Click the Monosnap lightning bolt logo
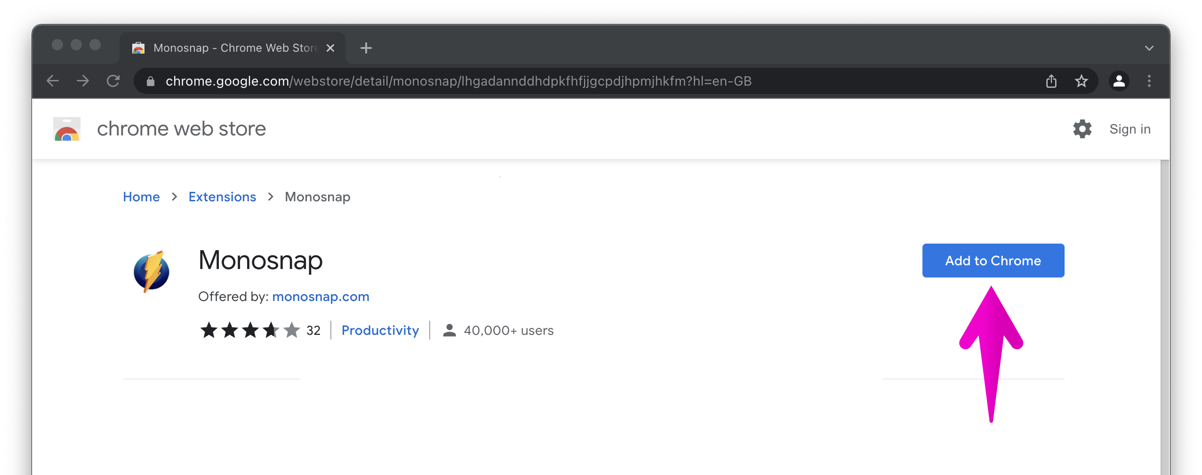This screenshot has height=475, width=1202. (152, 271)
